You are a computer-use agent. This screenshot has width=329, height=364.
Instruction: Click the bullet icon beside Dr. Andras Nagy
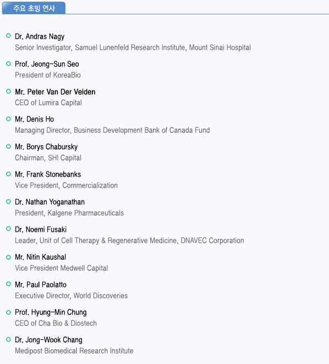point(9,36)
